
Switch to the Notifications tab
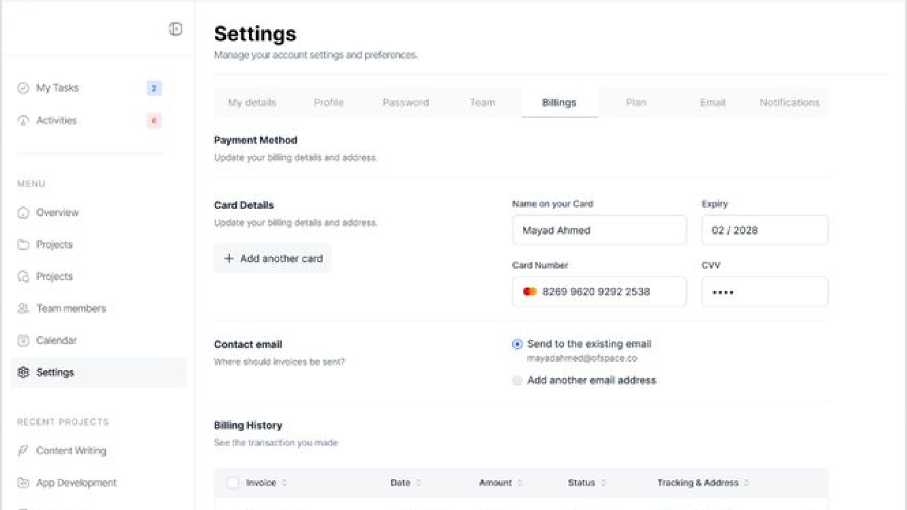tap(789, 102)
